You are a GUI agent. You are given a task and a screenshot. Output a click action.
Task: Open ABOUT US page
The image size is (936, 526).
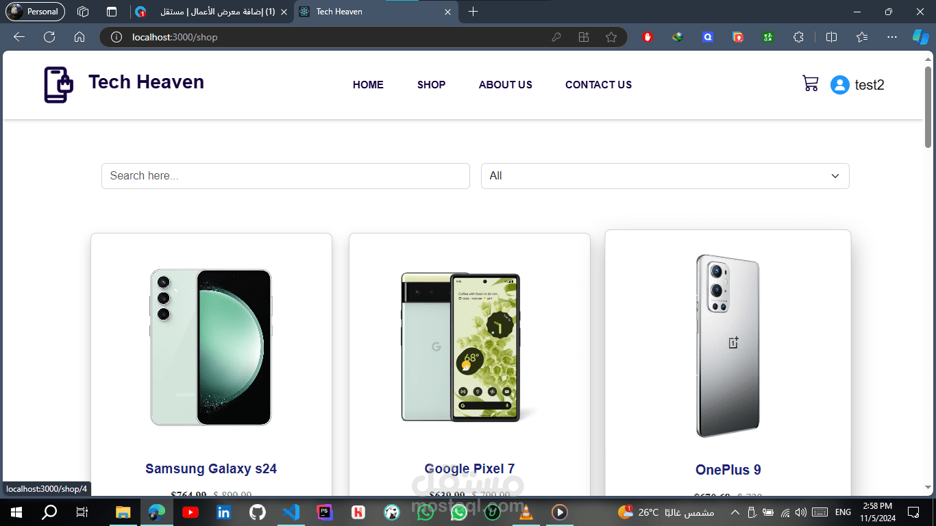click(505, 85)
